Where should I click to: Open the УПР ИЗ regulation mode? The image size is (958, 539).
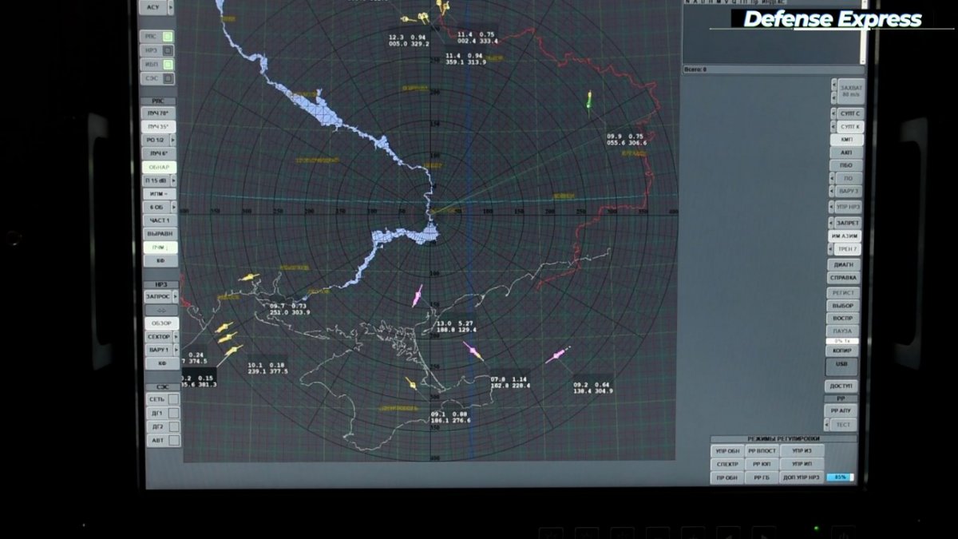[802, 451]
